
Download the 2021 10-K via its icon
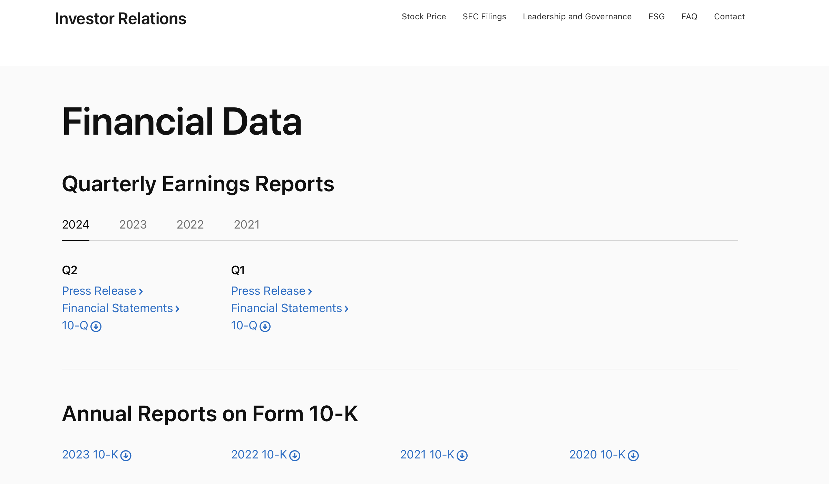tap(462, 456)
